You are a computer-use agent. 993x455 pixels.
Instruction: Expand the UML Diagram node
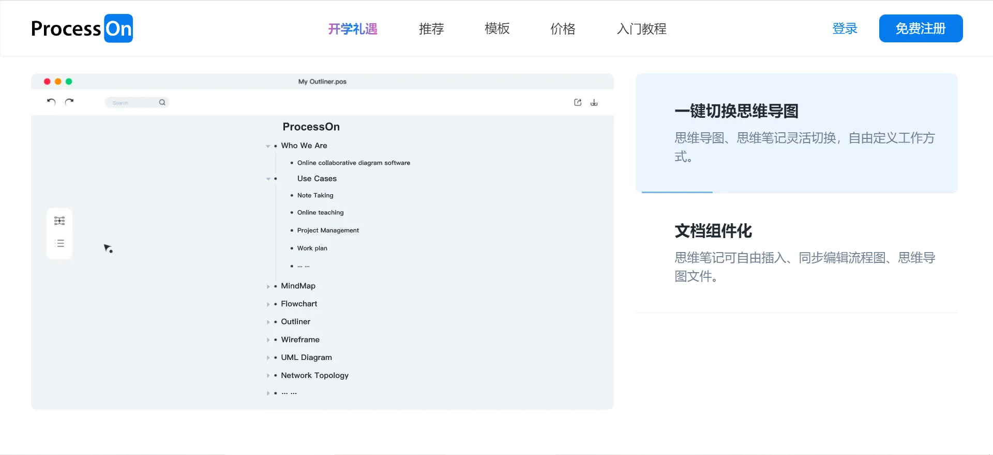pos(268,357)
